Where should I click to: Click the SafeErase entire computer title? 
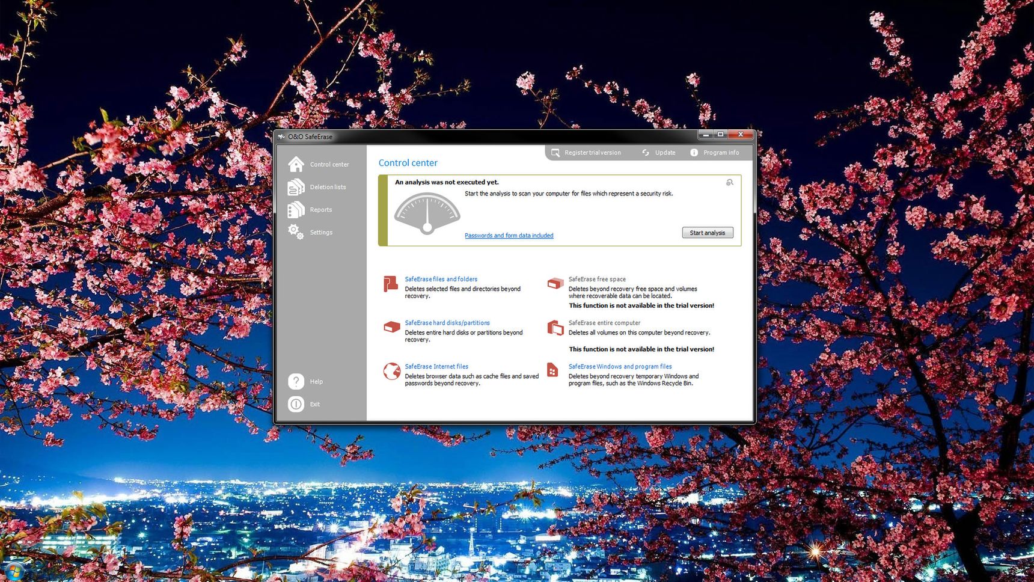[604, 323]
